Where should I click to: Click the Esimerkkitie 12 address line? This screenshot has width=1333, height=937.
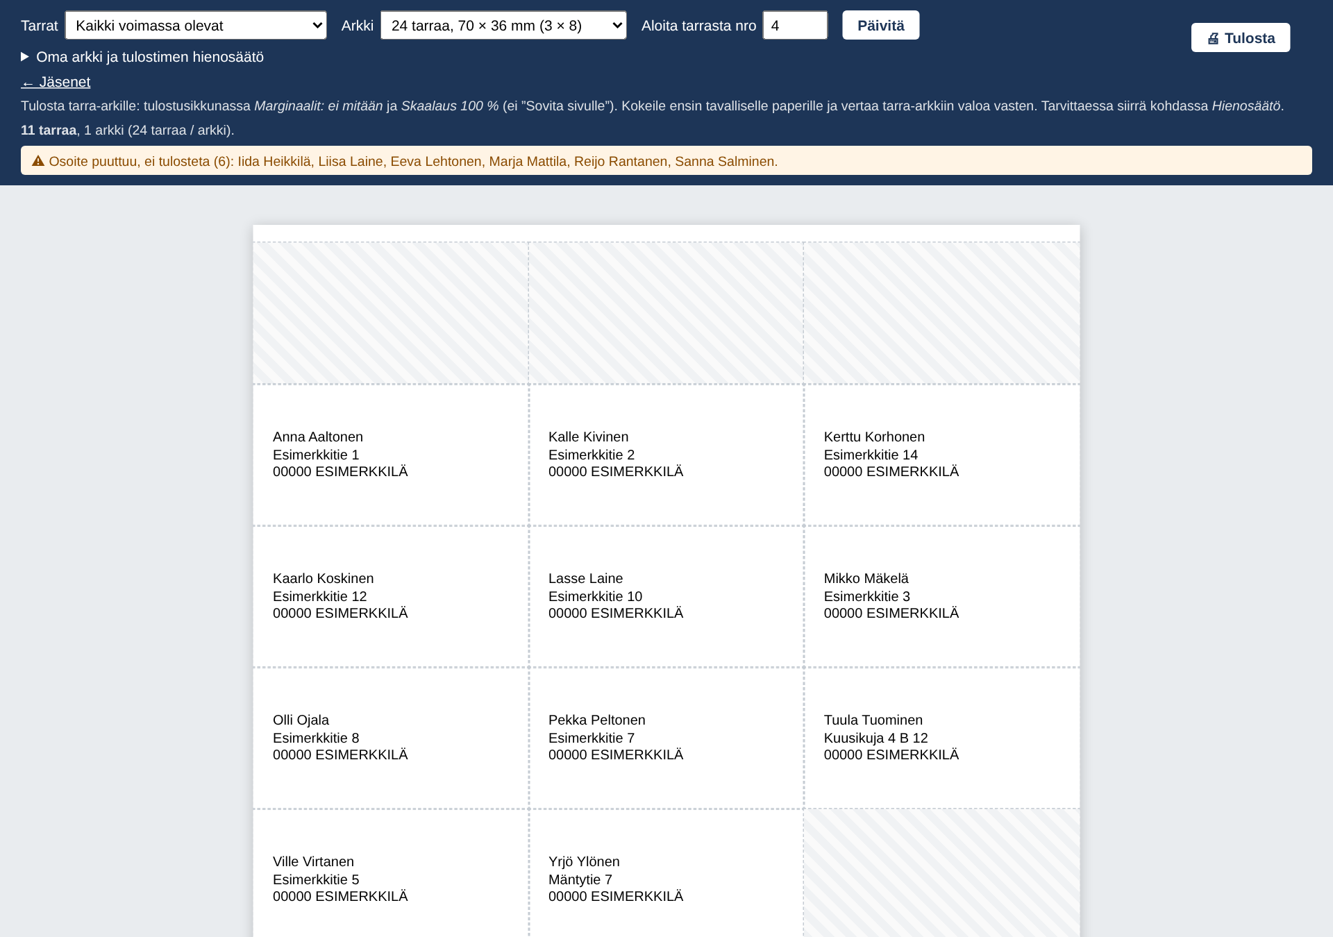[319, 596]
